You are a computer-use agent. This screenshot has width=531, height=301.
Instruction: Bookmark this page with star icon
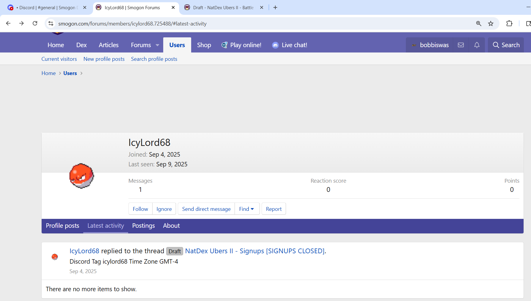491,23
